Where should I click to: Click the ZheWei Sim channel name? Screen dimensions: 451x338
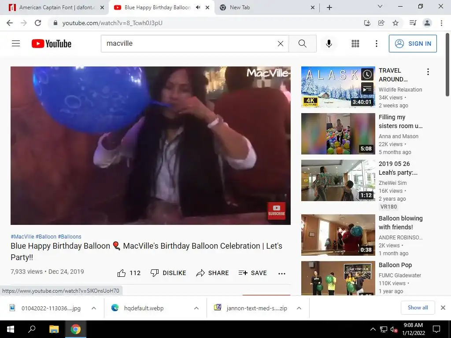click(x=392, y=183)
